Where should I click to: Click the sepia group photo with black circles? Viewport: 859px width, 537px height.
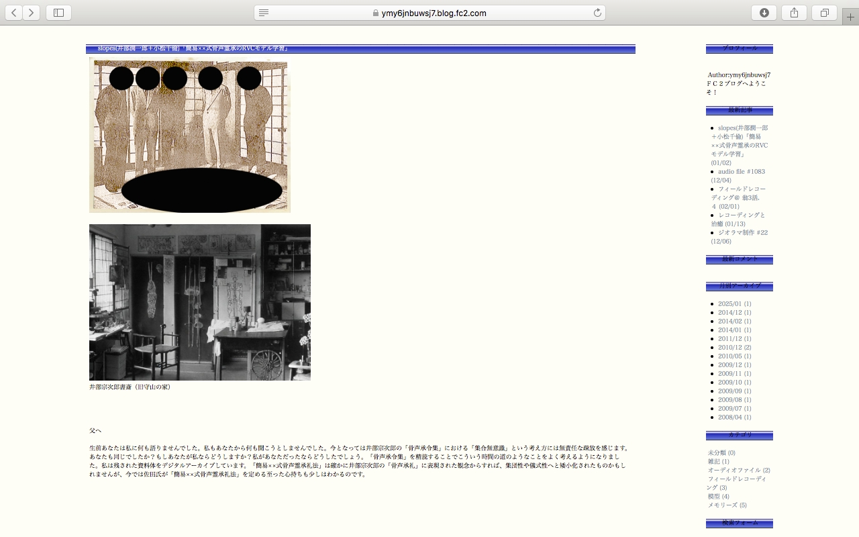point(189,134)
